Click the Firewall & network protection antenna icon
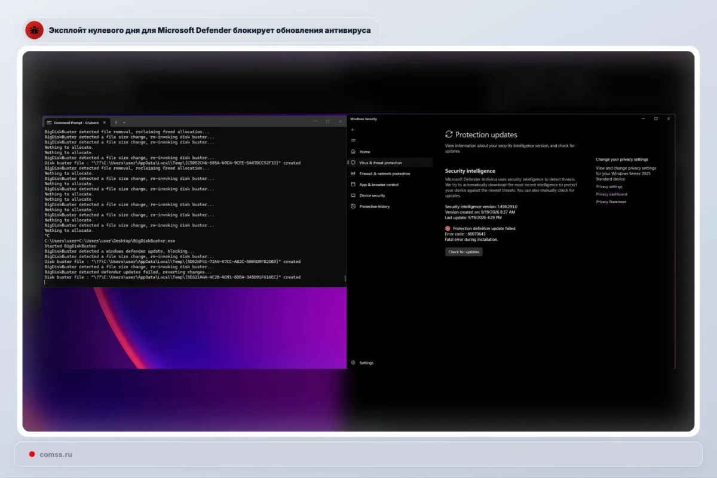The width and height of the screenshot is (717, 478). coord(354,173)
